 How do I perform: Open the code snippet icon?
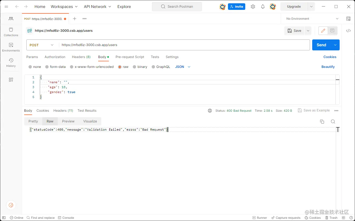pos(348,31)
